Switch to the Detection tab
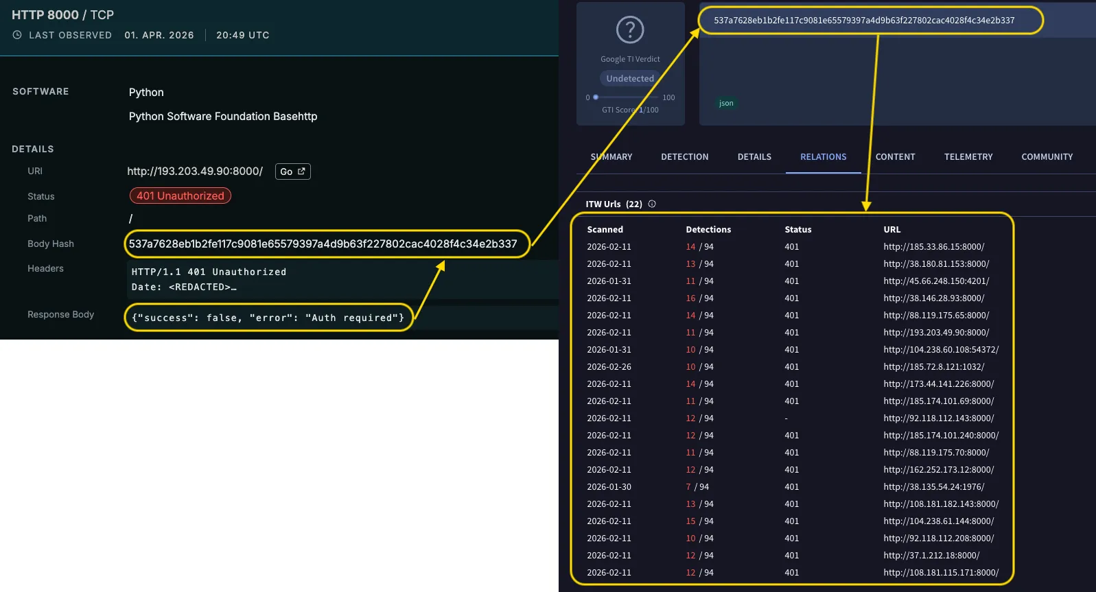 (684, 157)
